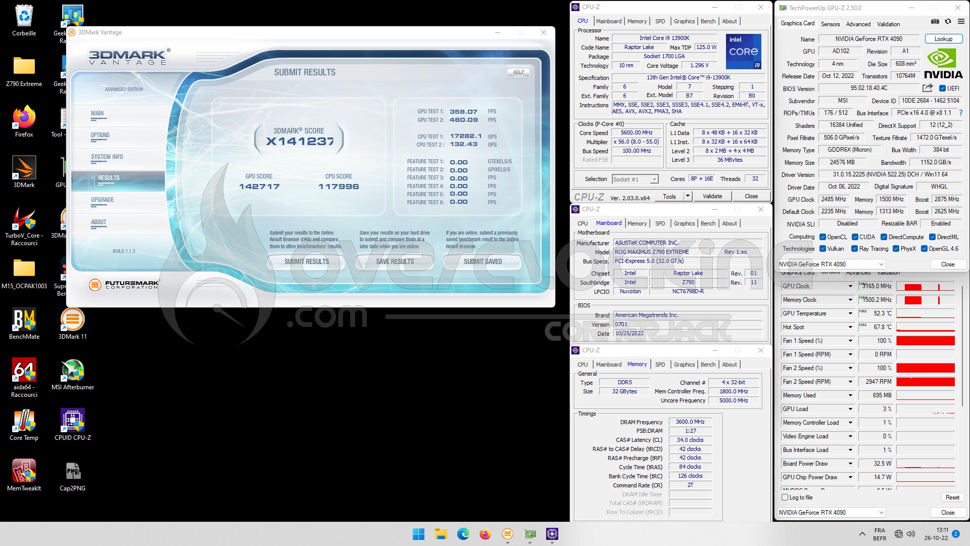The image size is (970, 546).
Task: Enable Log to file checkbox
Action: point(785,497)
